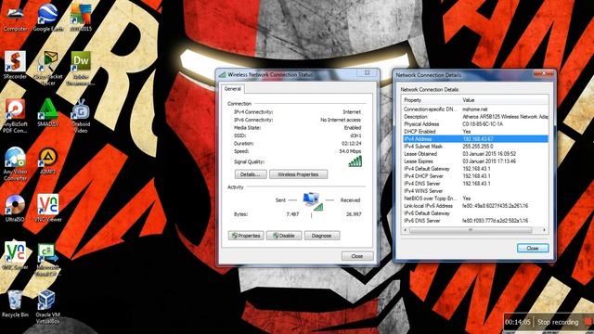Image resolution: width=594 pixels, height=334 pixels.
Task: Select the Lease Obtained row
Action: pos(475,154)
